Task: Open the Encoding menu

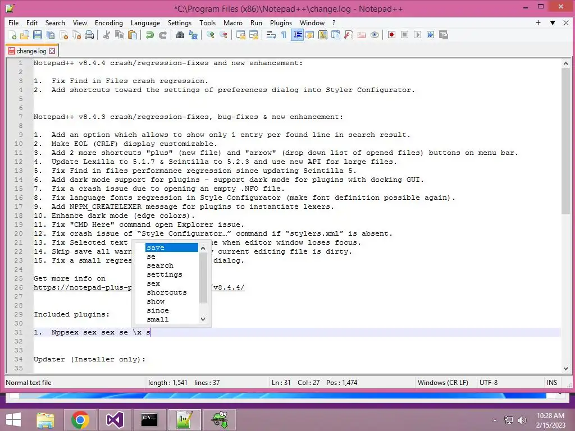Action: point(108,22)
